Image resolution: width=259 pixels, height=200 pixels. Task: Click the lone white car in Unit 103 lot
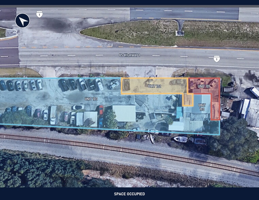[x=78, y=107]
